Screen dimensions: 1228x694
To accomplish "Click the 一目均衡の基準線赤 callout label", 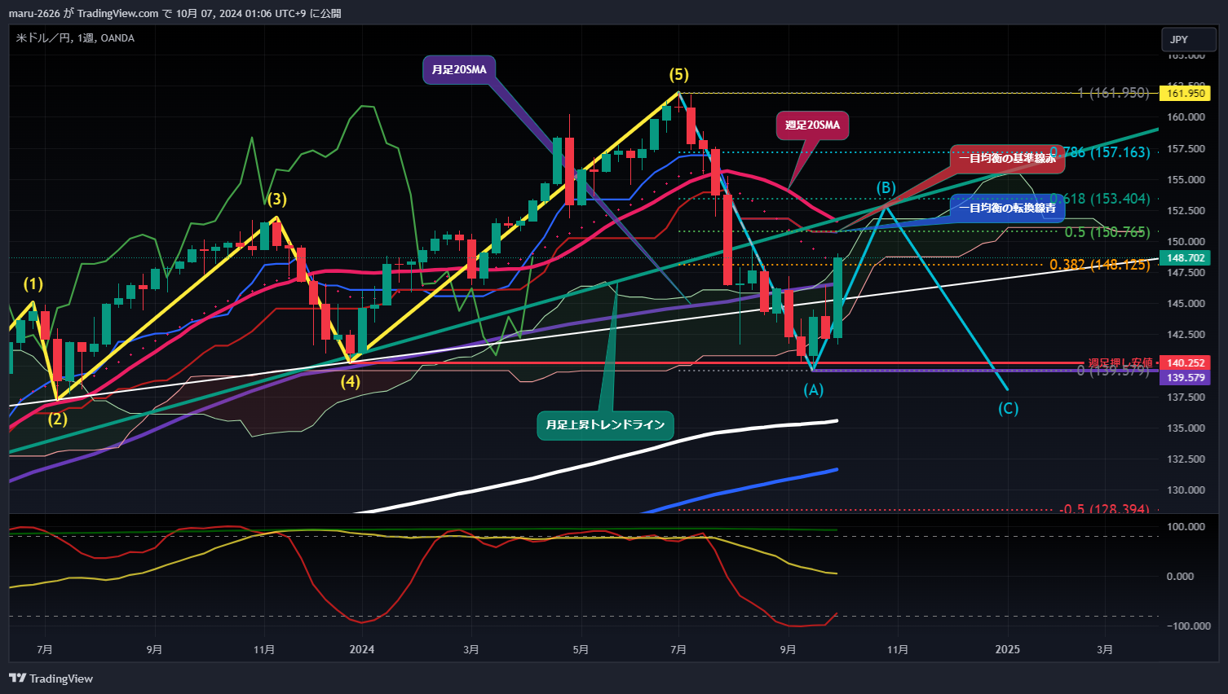I will (1007, 159).
